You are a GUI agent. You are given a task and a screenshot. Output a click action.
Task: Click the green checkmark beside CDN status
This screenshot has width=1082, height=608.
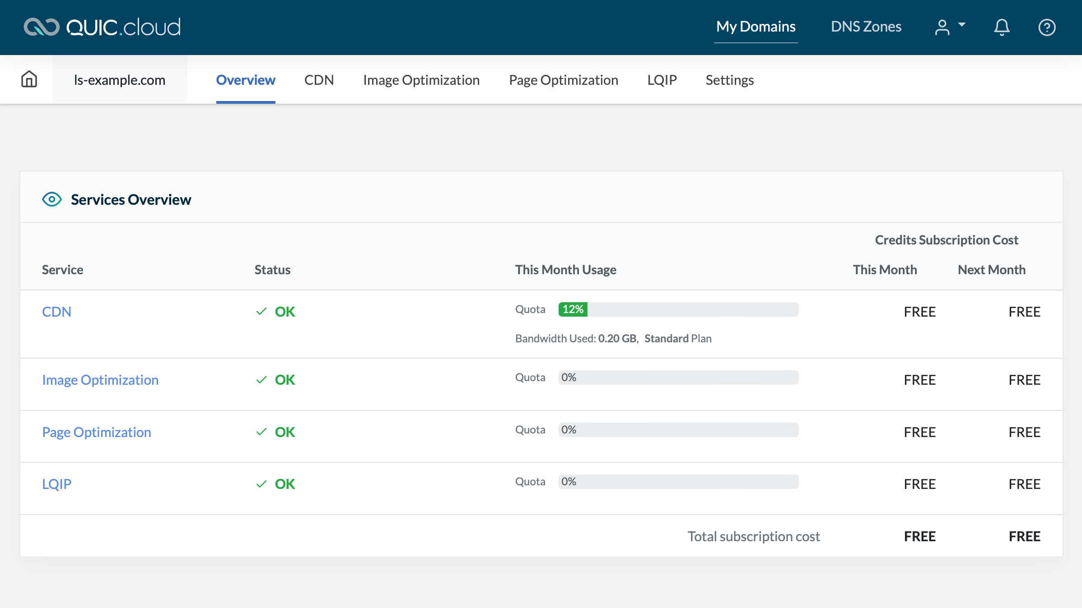(x=261, y=311)
